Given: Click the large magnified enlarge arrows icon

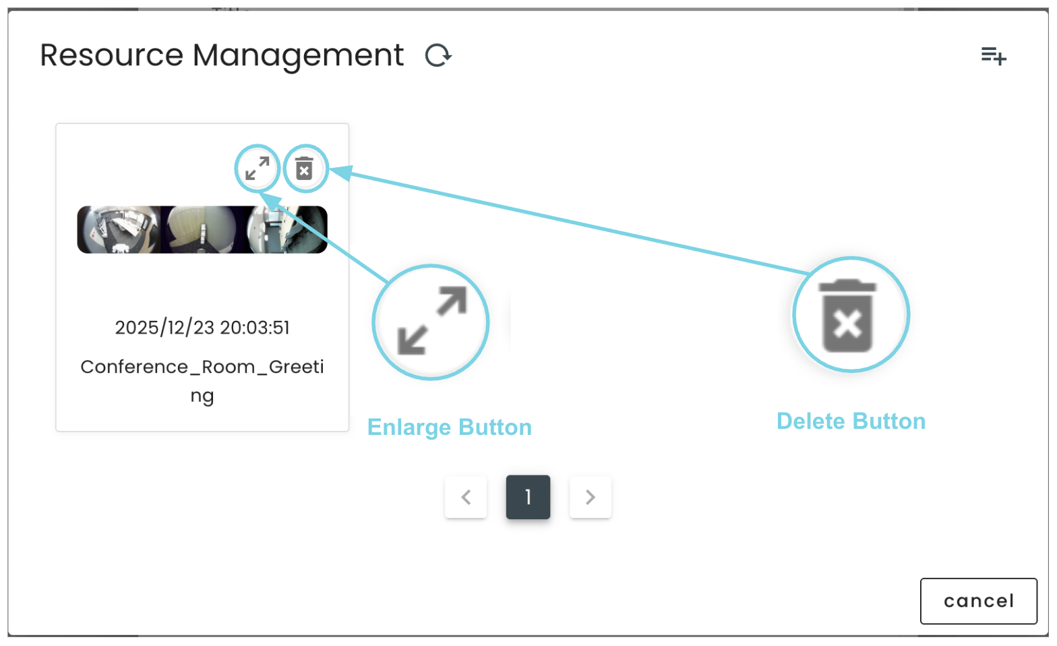Looking at the screenshot, I should (x=431, y=322).
